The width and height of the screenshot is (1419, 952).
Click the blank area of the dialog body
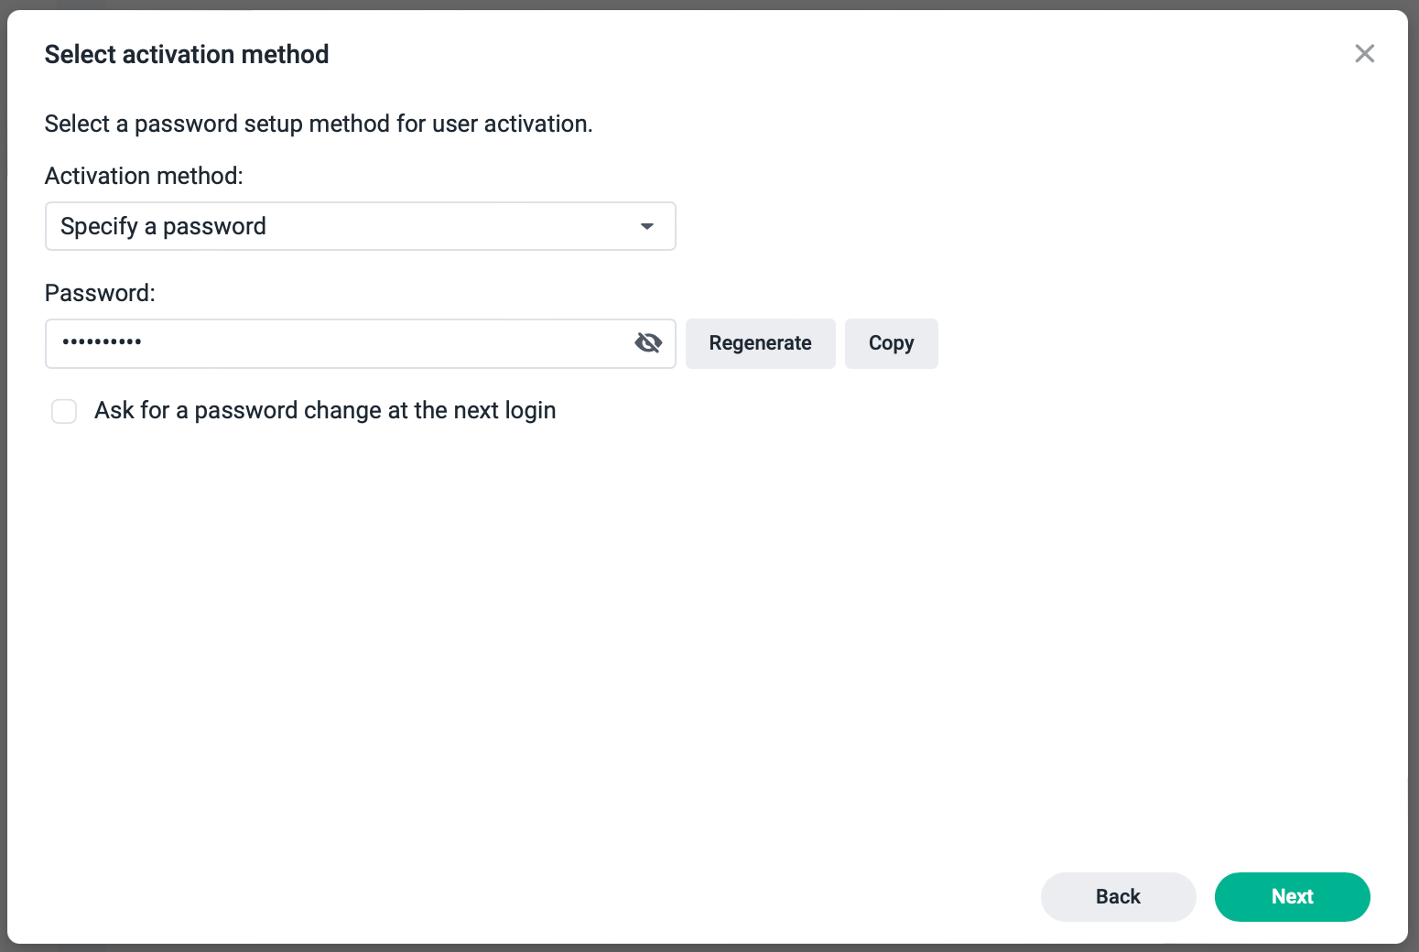707,641
